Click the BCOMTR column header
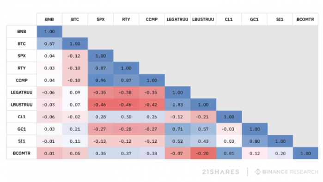 click(305, 19)
